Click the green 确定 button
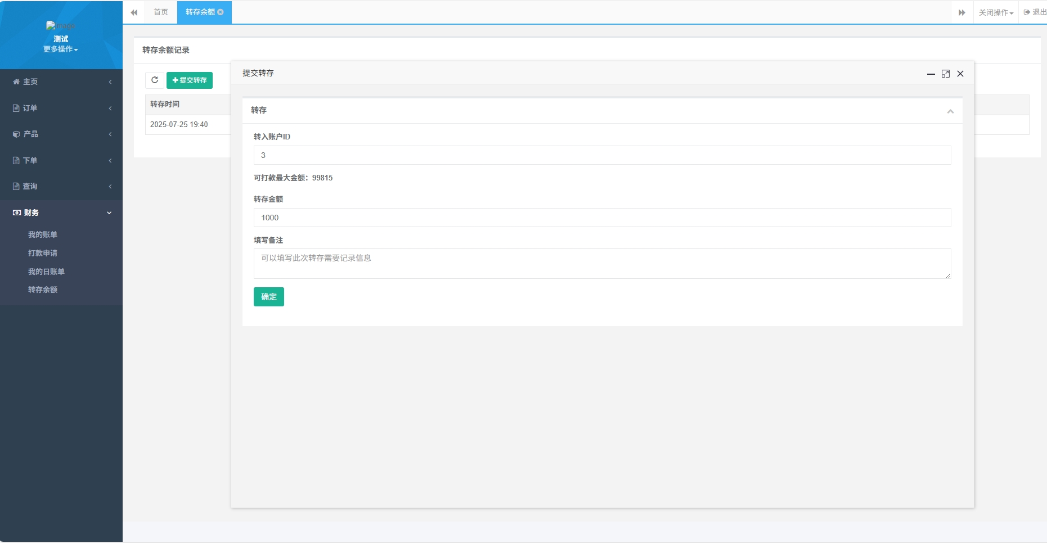Image resolution: width=1047 pixels, height=543 pixels. (x=268, y=297)
